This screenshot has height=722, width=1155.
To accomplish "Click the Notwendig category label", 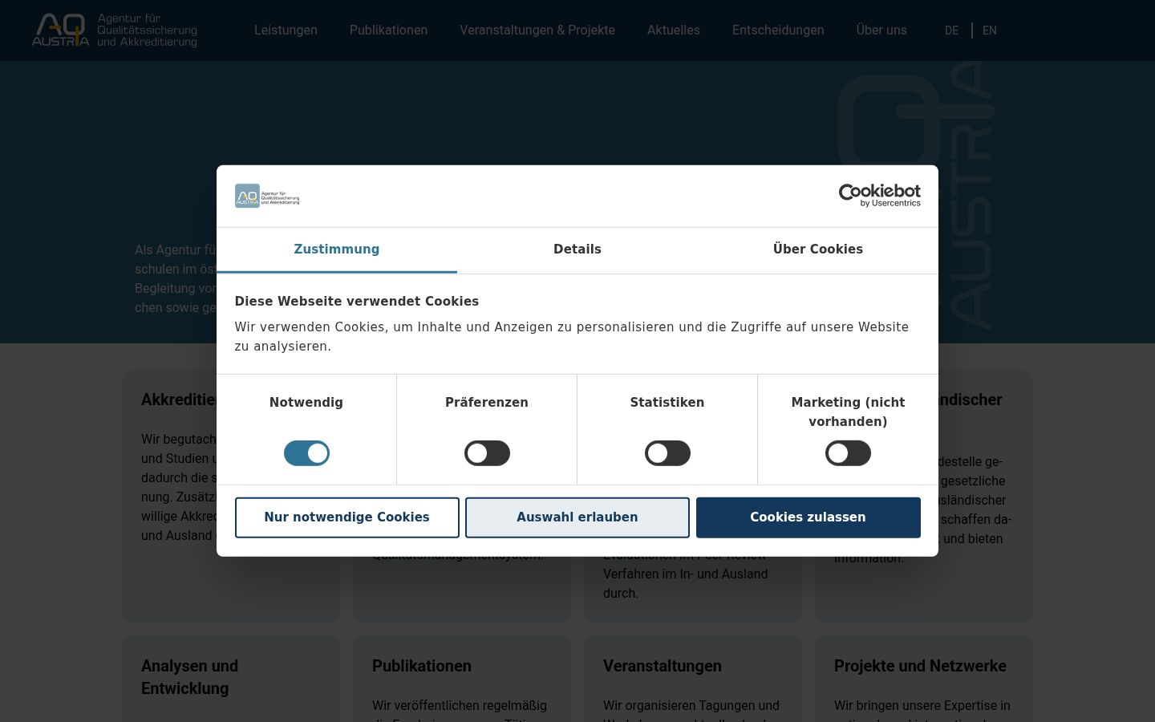I will 306,403.
